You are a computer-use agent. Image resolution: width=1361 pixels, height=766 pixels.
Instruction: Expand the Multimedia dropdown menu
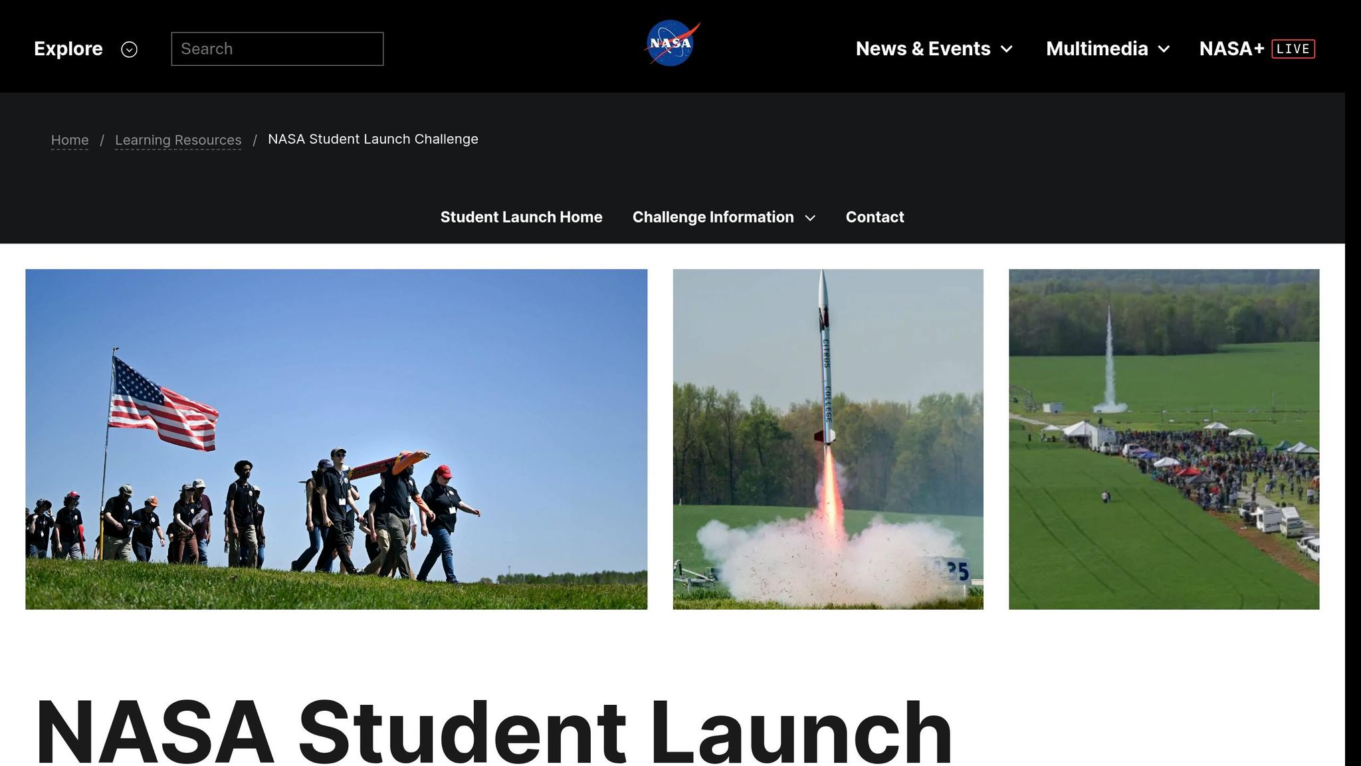click(1108, 49)
